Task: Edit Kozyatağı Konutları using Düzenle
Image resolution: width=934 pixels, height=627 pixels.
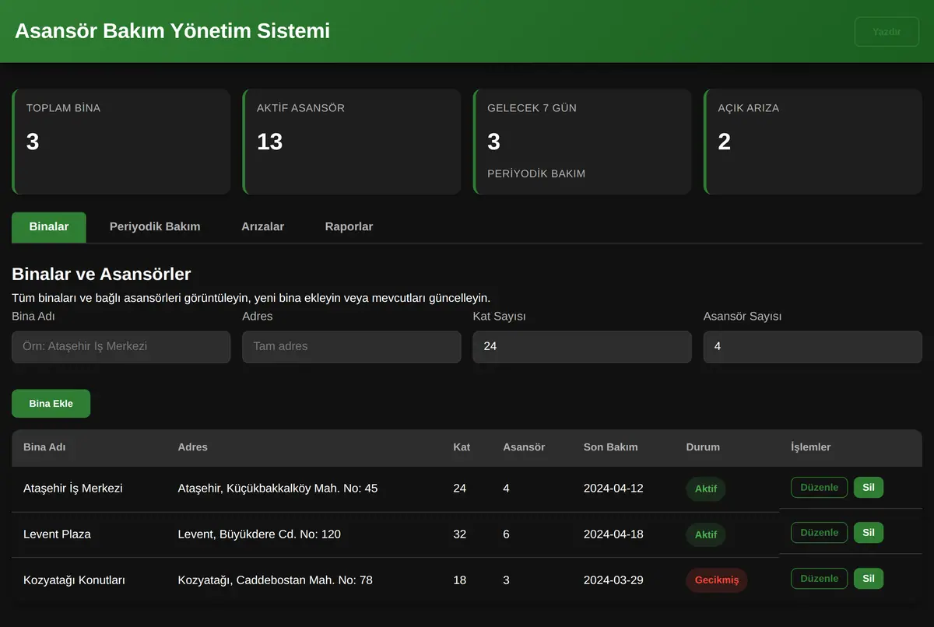Action: pos(819,579)
